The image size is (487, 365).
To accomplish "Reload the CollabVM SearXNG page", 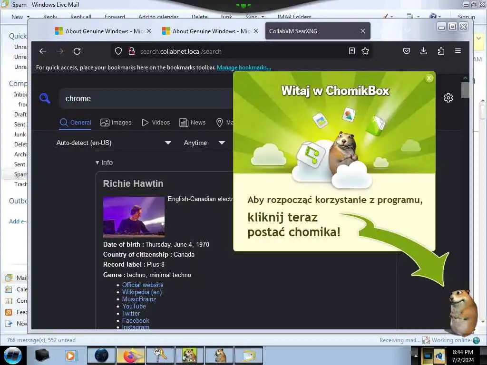I will pos(77,51).
